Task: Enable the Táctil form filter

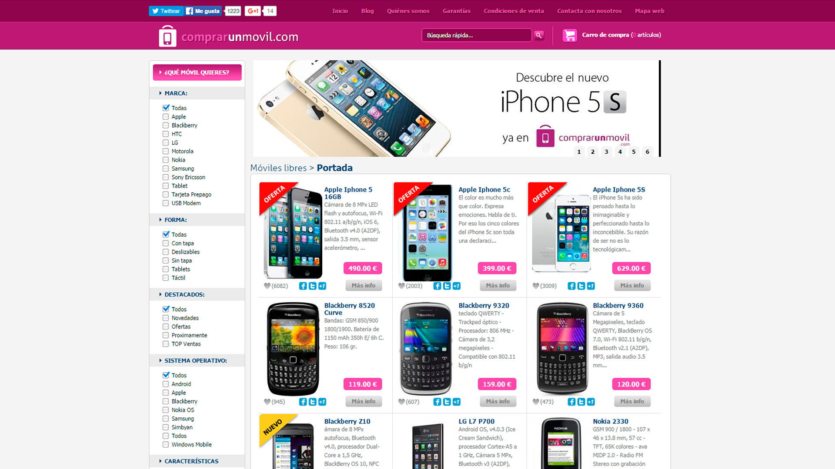Action: [x=166, y=278]
